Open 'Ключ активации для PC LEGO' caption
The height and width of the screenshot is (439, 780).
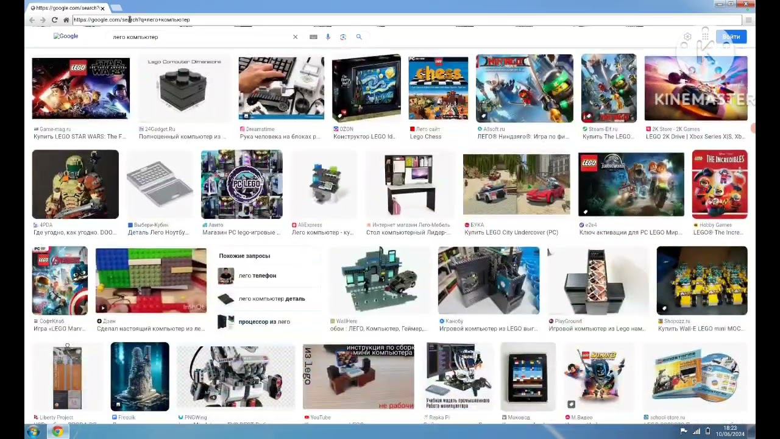pos(631,232)
